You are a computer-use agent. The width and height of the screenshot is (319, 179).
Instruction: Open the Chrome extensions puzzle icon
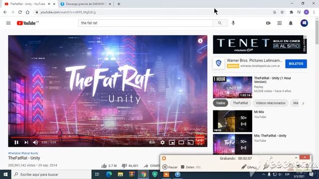coord(291,12)
